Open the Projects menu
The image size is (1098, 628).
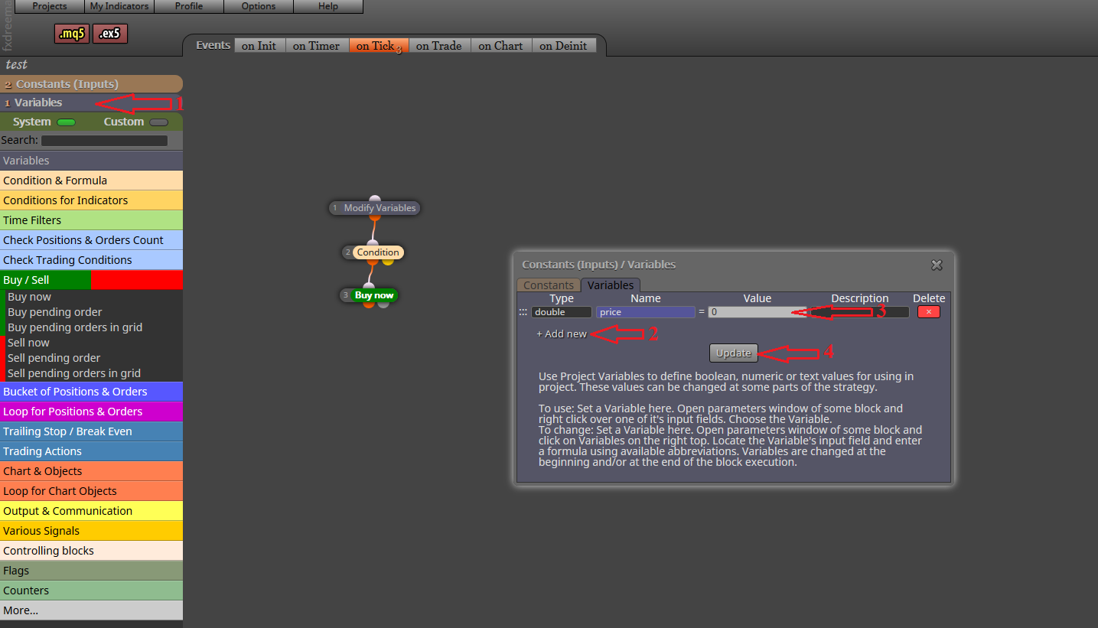50,6
